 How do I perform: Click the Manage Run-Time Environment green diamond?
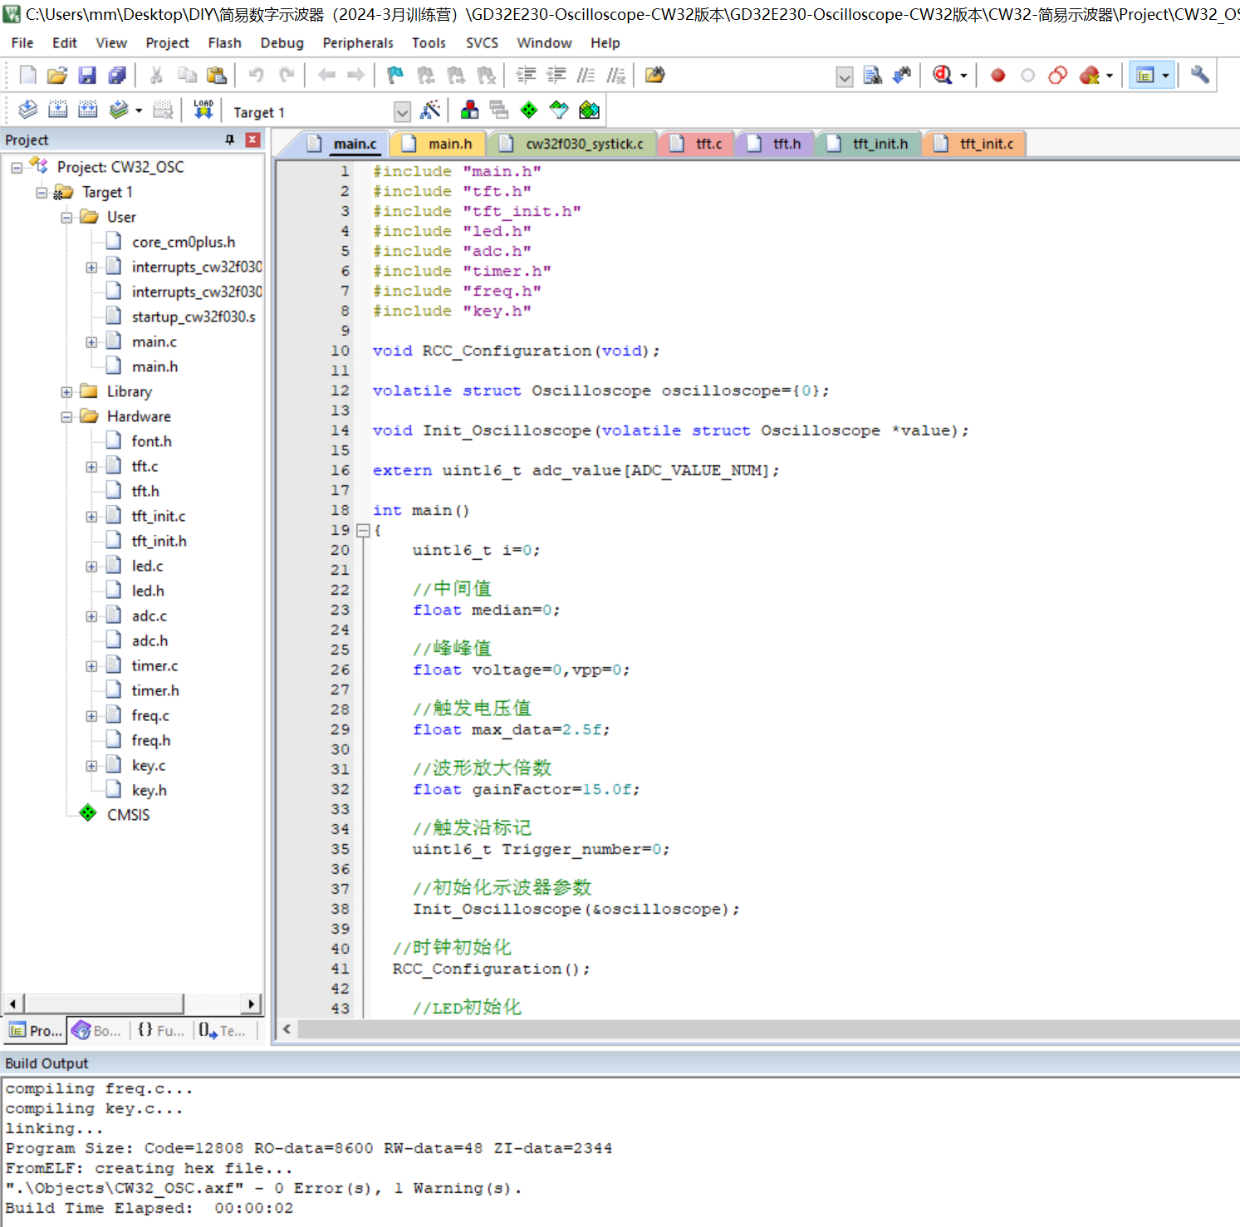(528, 110)
